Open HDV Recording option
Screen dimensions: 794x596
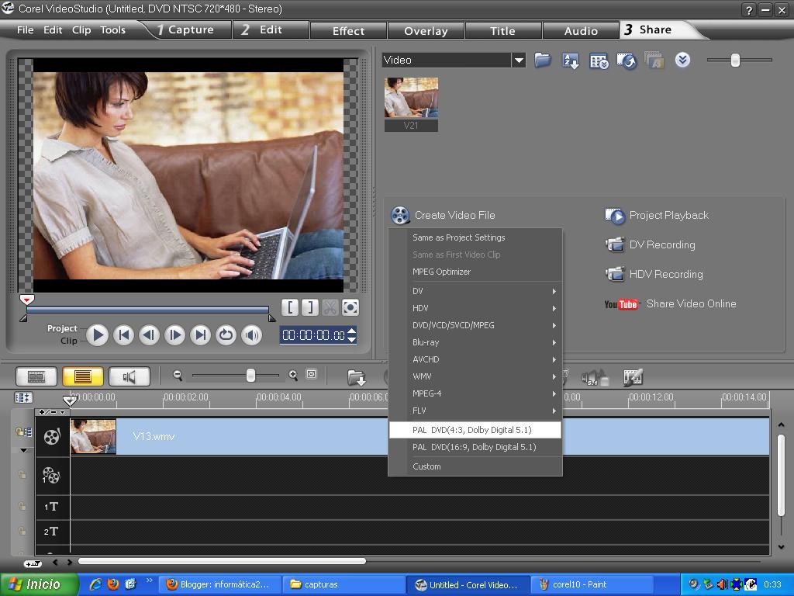(654, 274)
